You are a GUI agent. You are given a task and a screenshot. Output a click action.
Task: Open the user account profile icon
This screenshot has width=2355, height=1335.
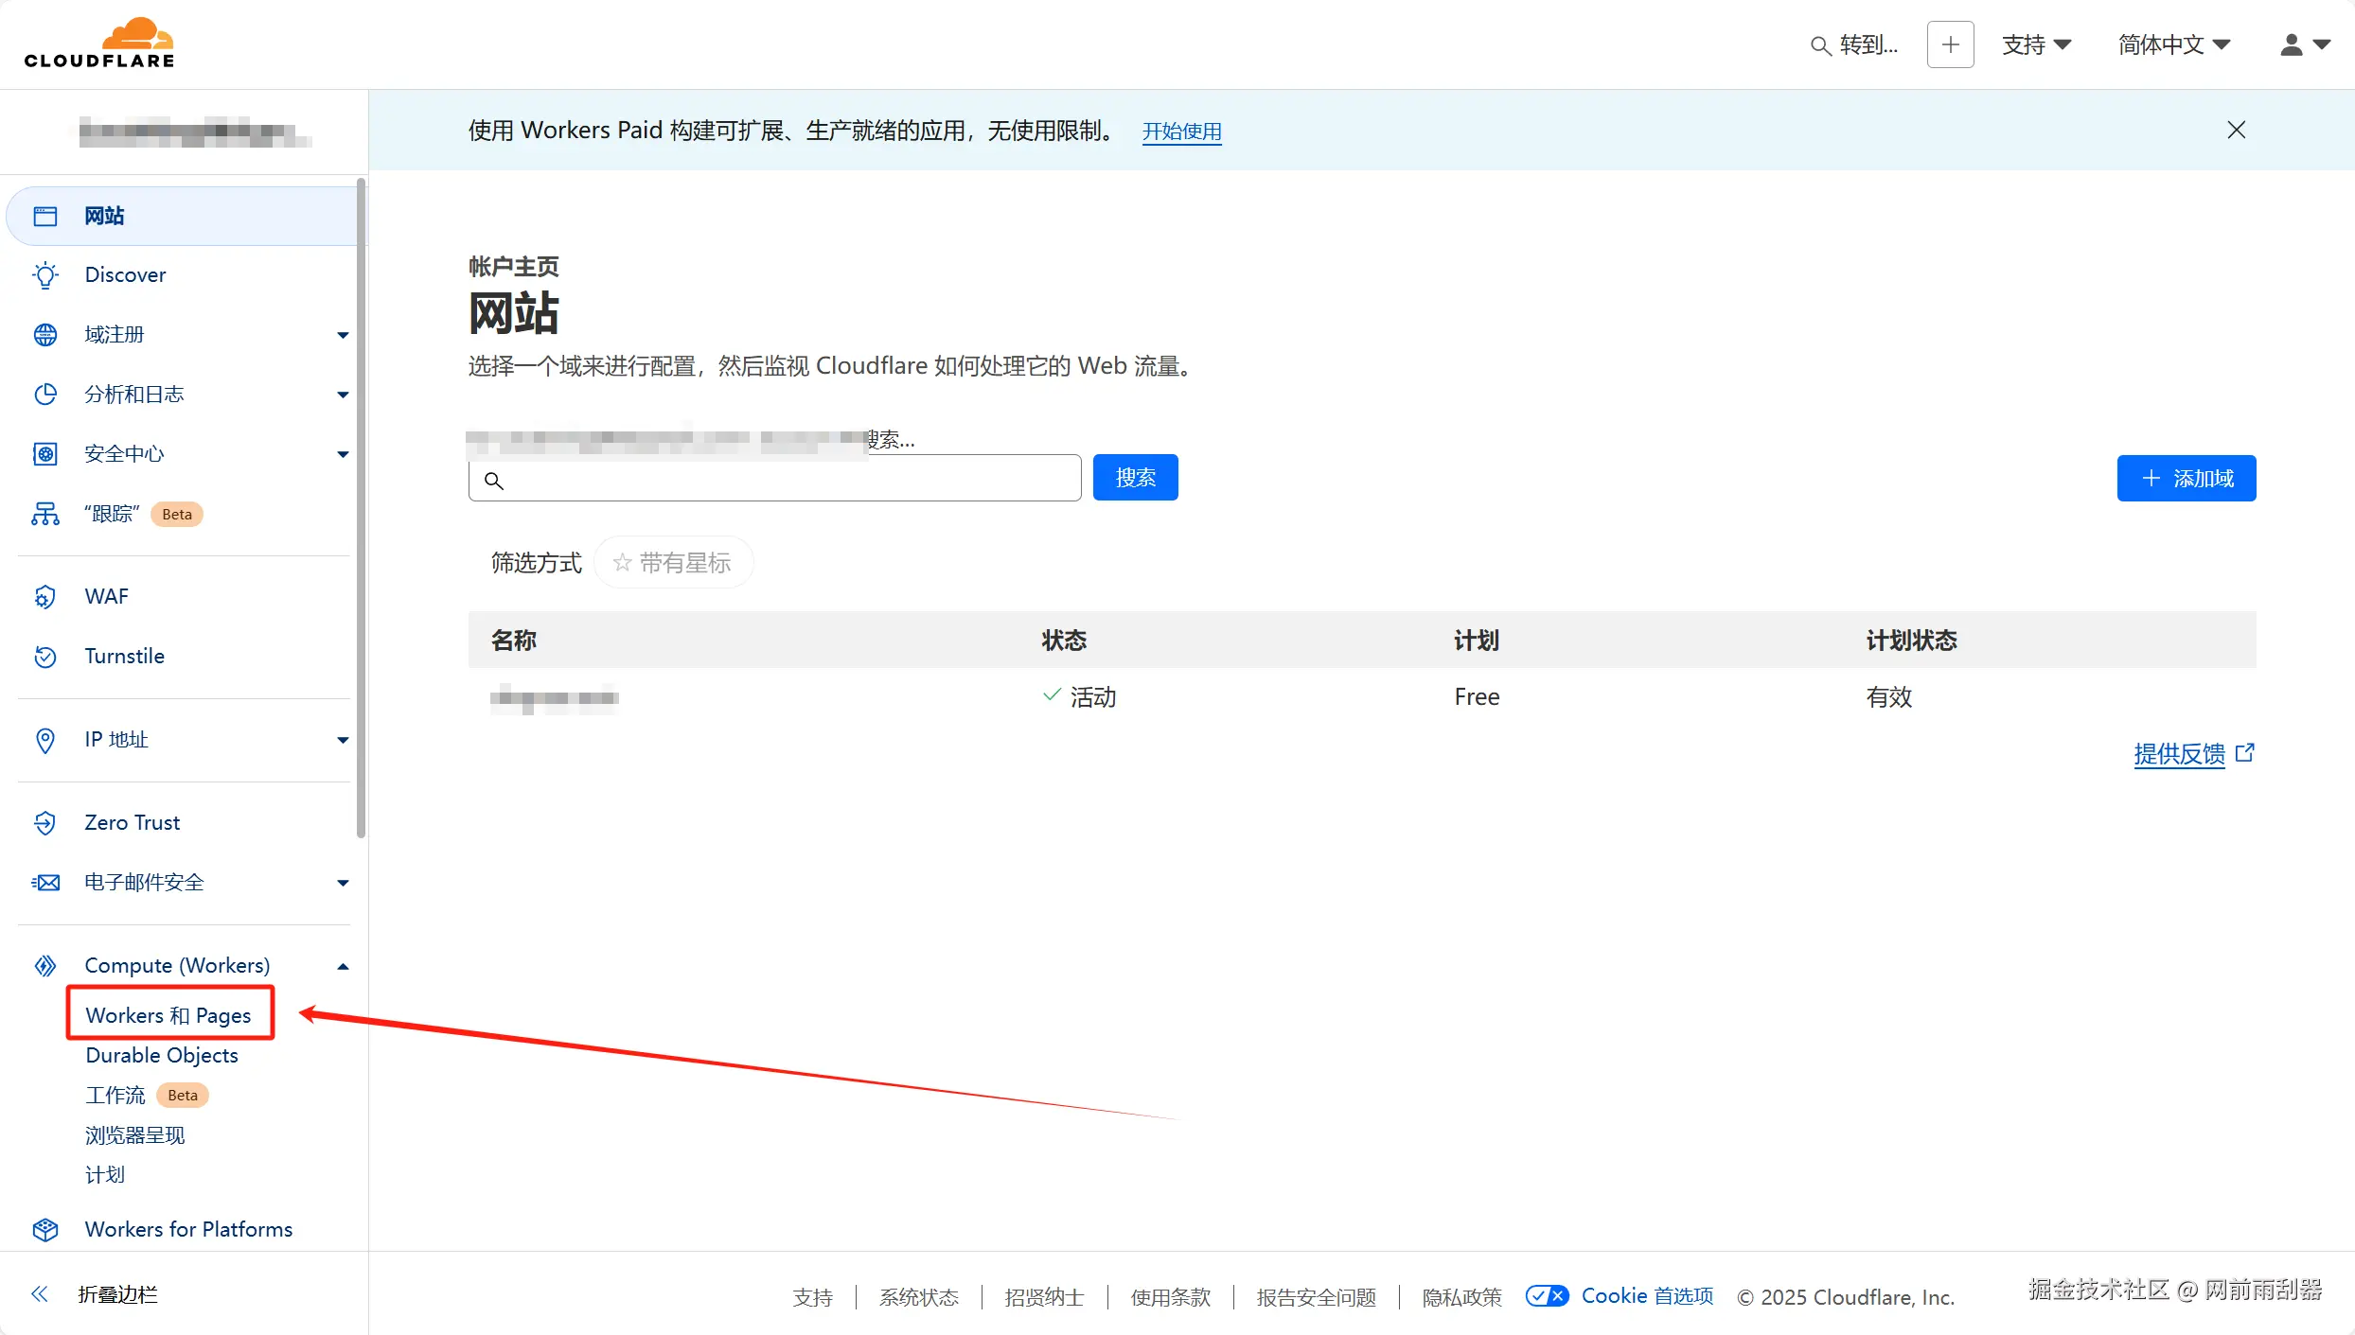tap(2291, 44)
